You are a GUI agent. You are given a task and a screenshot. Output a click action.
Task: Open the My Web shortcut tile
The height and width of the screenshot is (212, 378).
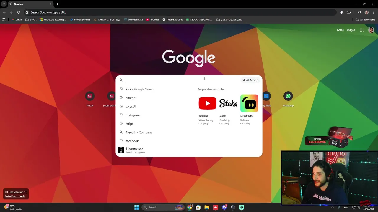tap(266, 100)
